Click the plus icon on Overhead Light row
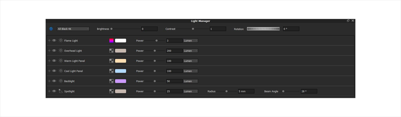 click(49, 51)
